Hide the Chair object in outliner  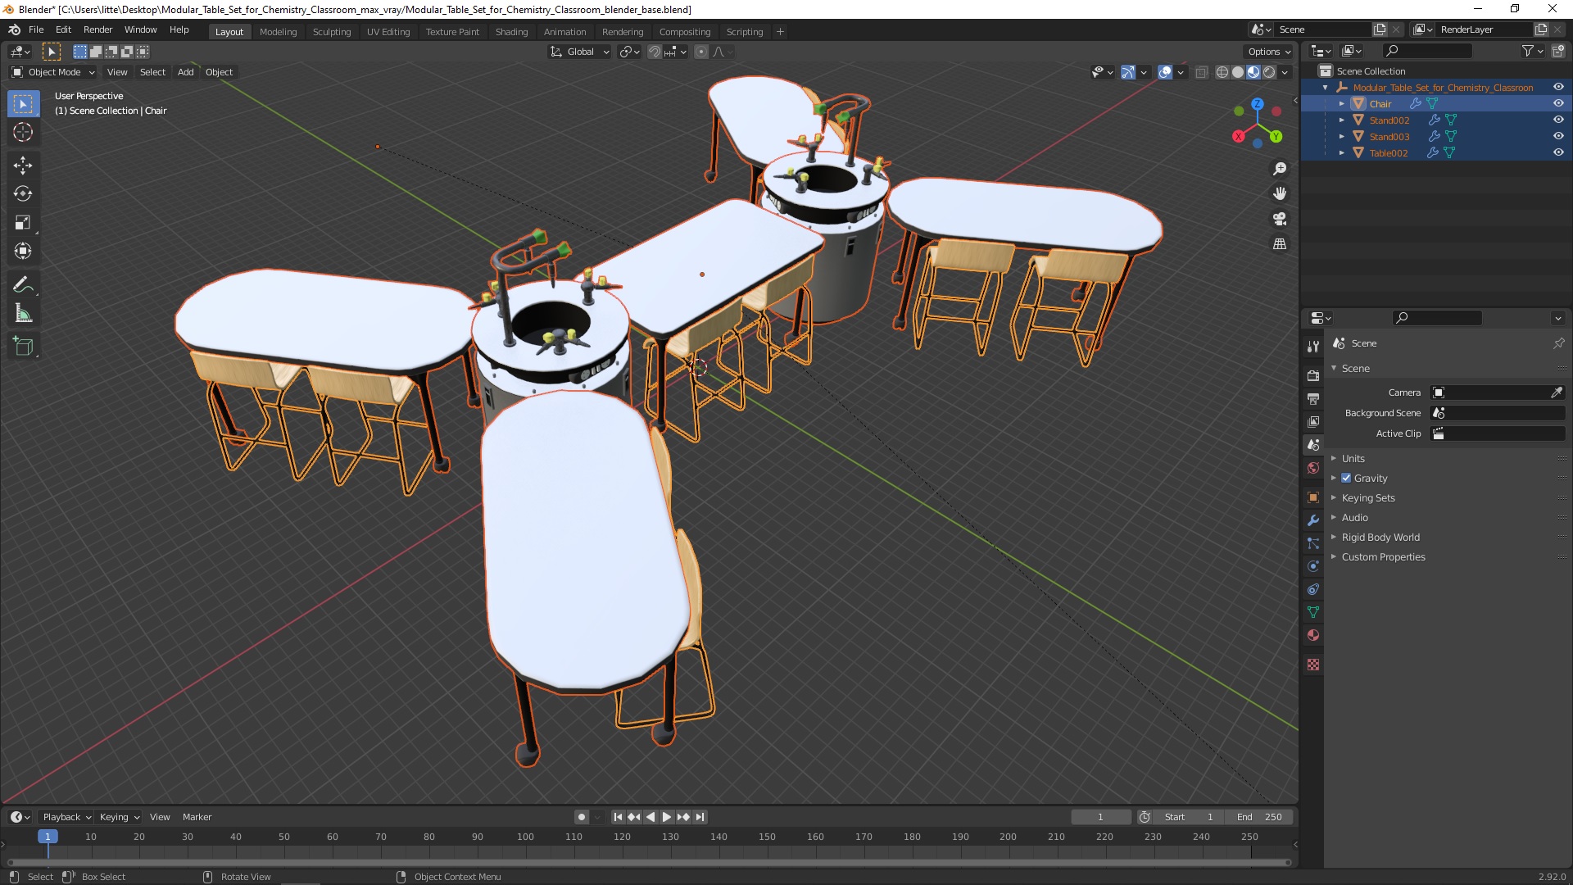click(1558, 103)
